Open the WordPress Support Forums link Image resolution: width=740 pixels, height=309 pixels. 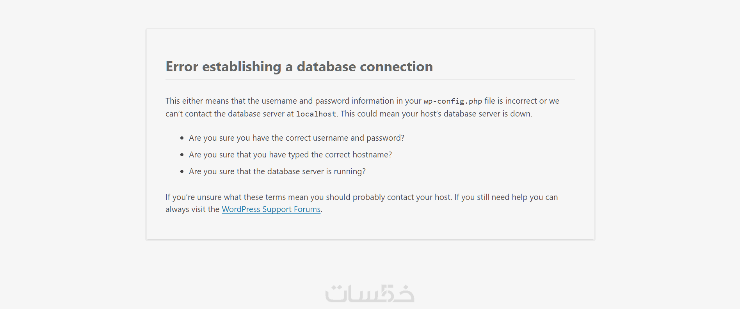click(x=271, y=209)
